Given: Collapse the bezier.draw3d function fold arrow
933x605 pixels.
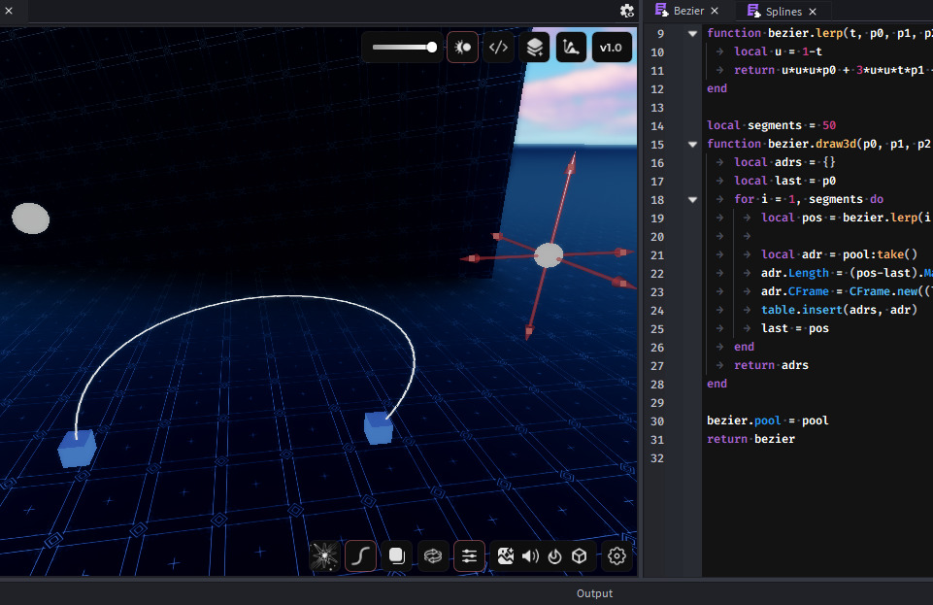Looking at the screenshot, I should pos(692,143).
